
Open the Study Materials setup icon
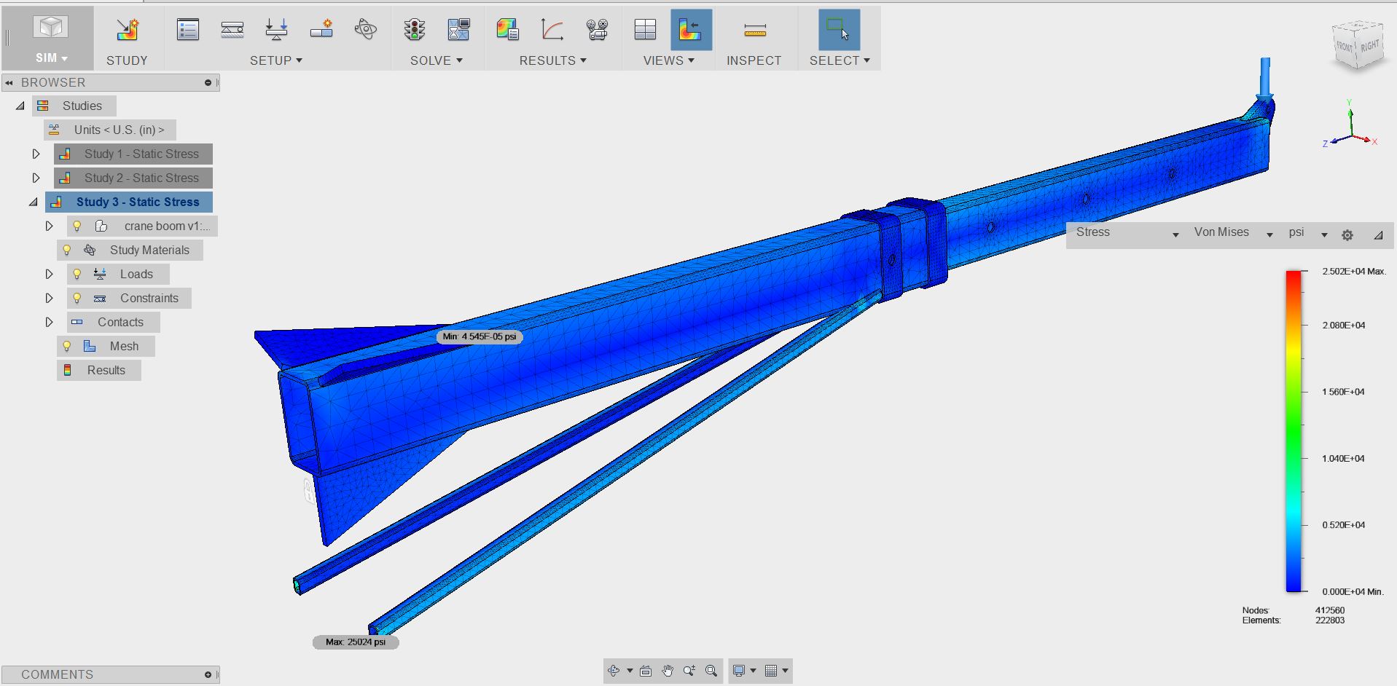click(x=366, y=30)
